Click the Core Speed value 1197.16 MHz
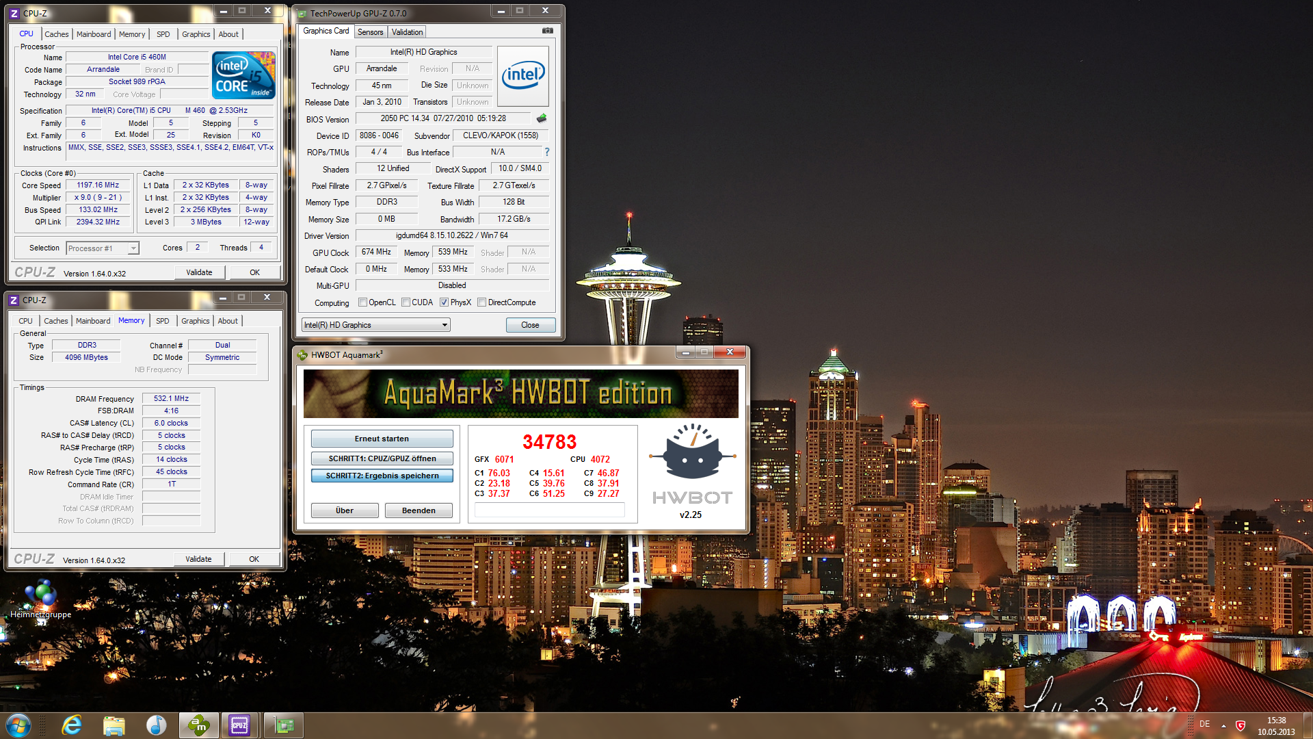1313x739 pixels. (x=98, y=185)
